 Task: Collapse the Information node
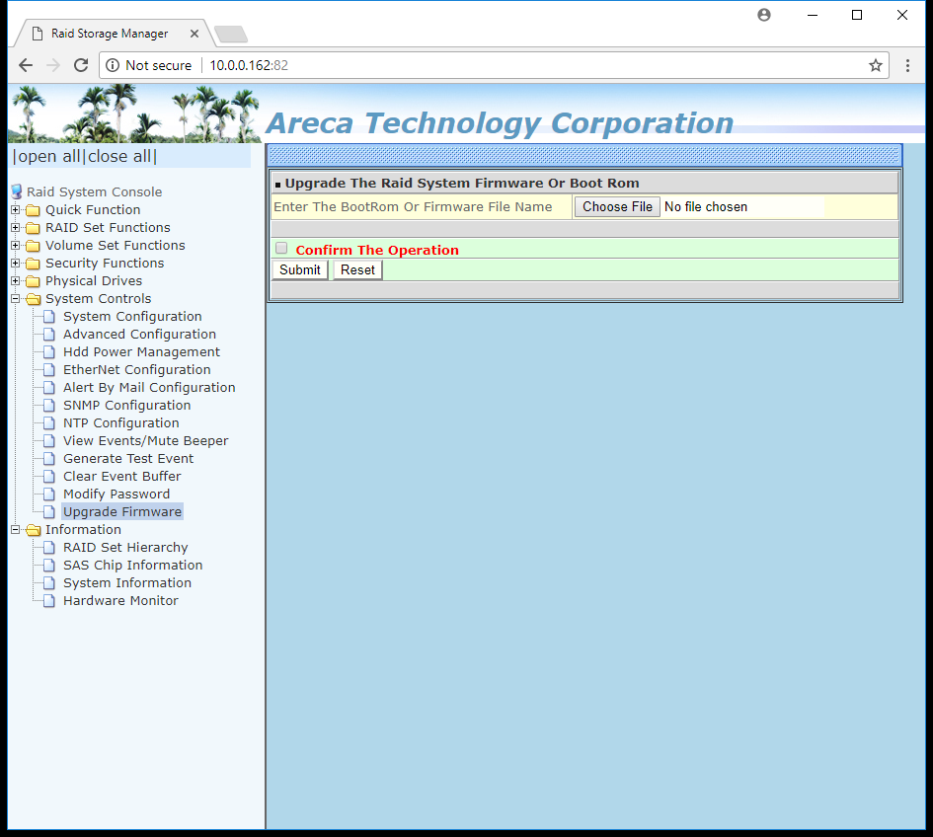click(x=16, y=529)
